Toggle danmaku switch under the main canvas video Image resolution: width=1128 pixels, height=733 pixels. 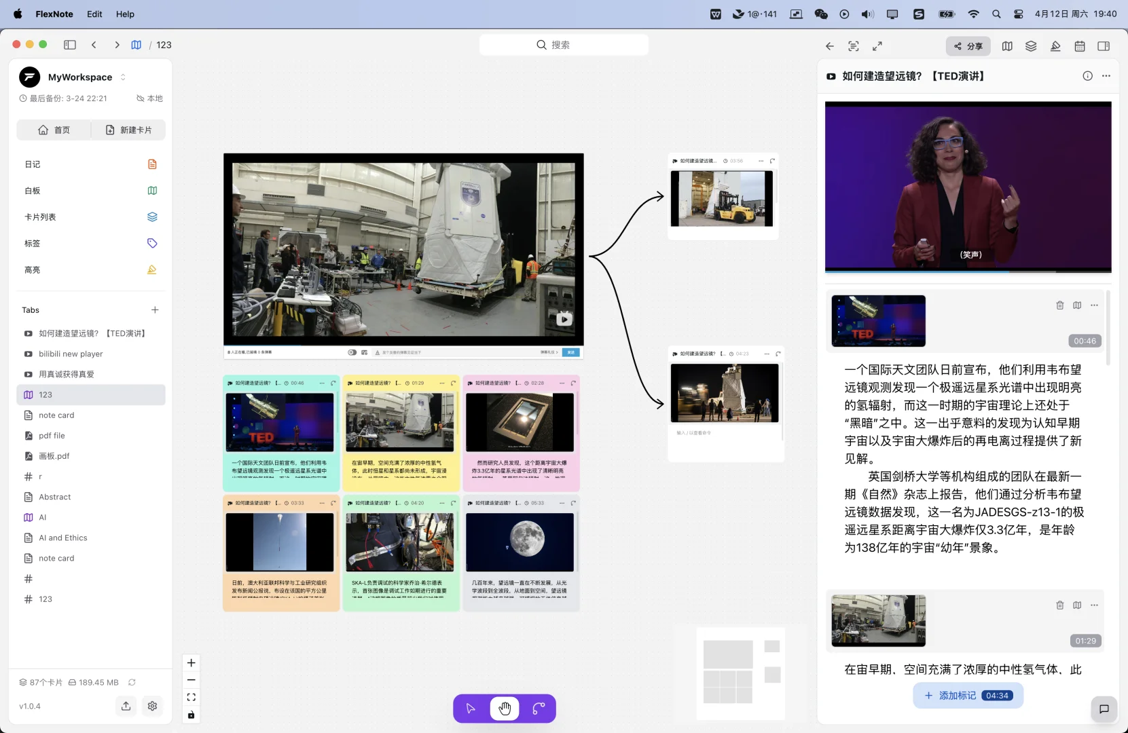pos(352,352)
